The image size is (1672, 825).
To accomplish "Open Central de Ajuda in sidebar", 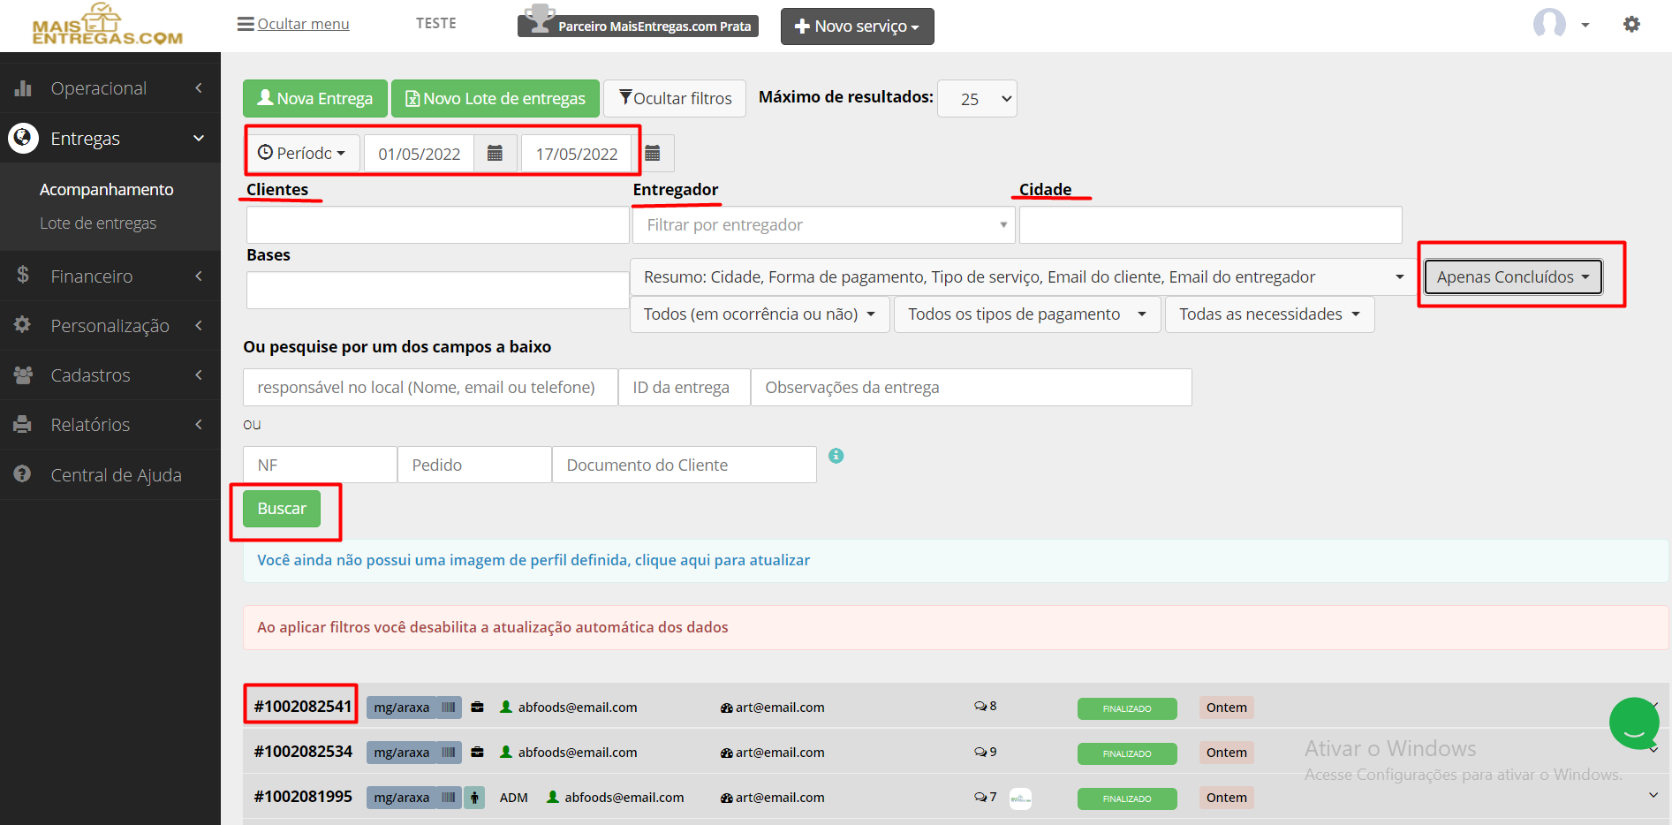I will 110,475.
